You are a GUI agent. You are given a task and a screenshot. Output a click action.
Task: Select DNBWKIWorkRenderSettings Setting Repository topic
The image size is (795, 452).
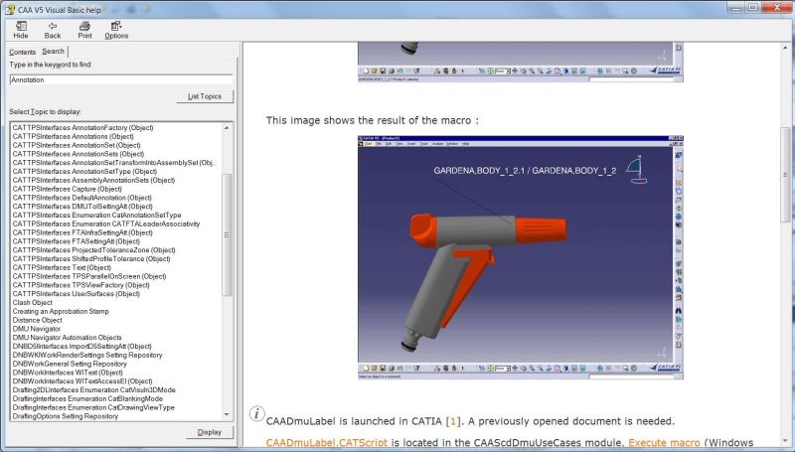click(87, 355)
